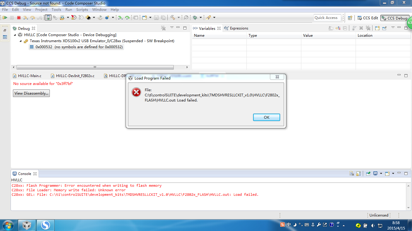Collapse the XDS100v2 USB Emulator tree node

tap(21, 41)
